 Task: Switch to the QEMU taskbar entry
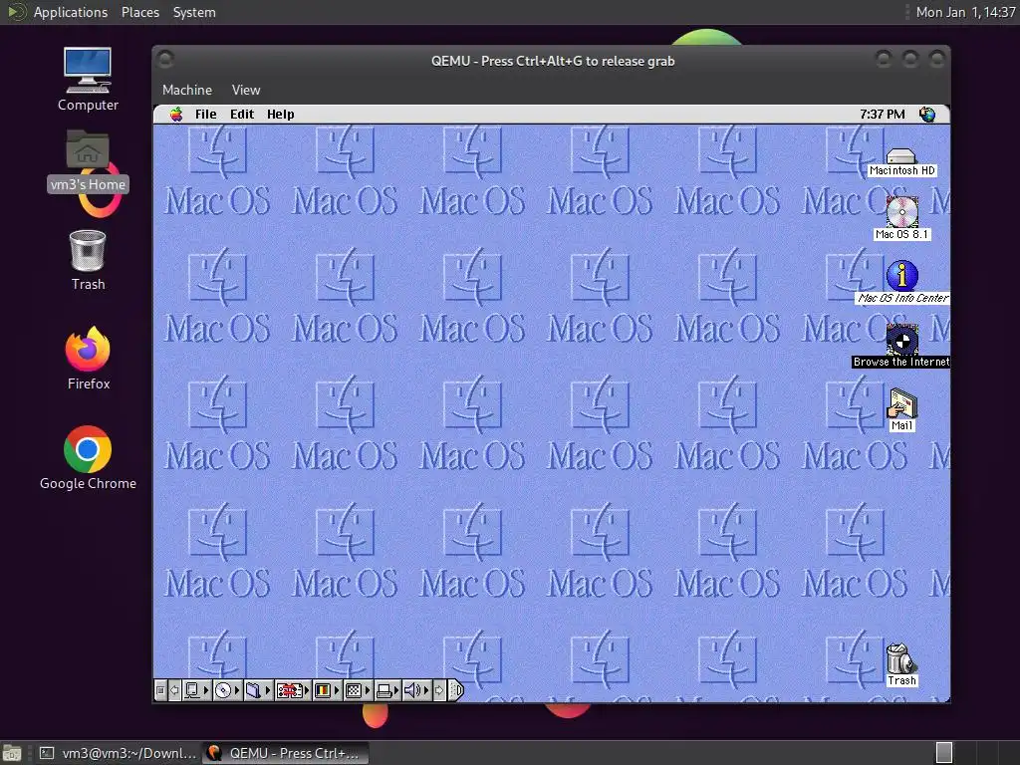click(x=285, y=753)
